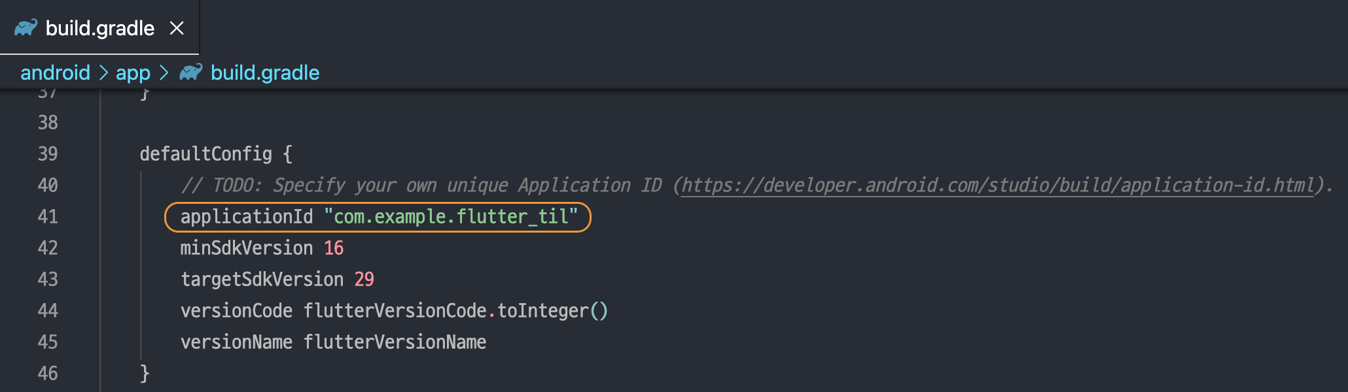
Task: Close the build.gradle tab
Action: coord(177,28)
